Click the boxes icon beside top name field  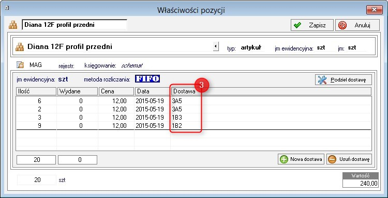(13, 25)
